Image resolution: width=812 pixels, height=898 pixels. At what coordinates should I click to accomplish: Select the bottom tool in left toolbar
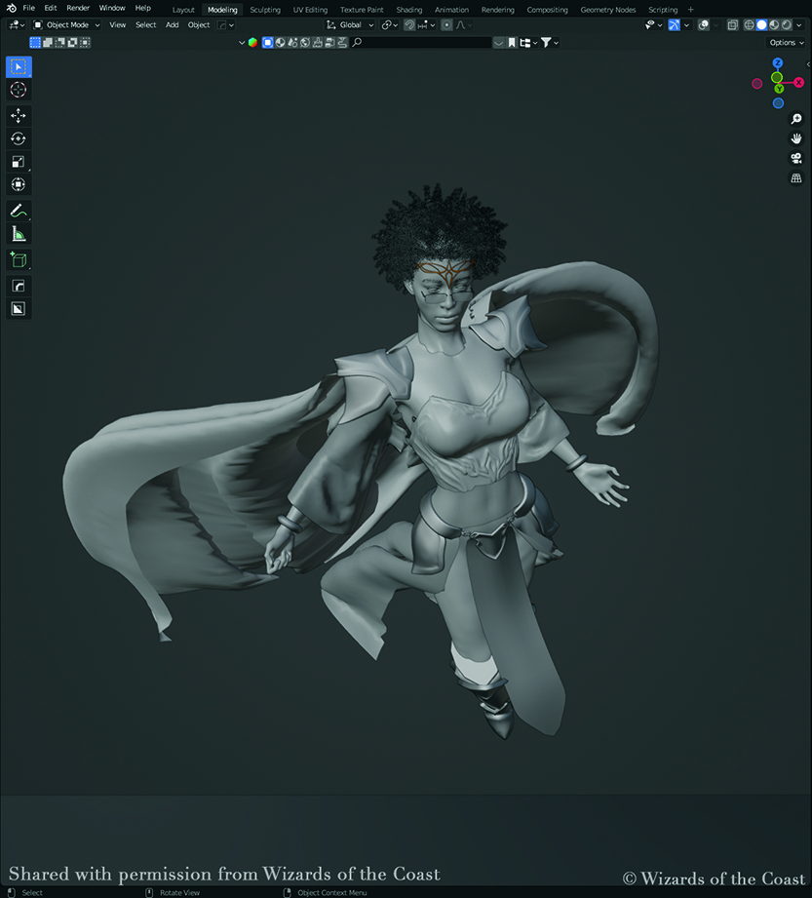pos(19,309)
